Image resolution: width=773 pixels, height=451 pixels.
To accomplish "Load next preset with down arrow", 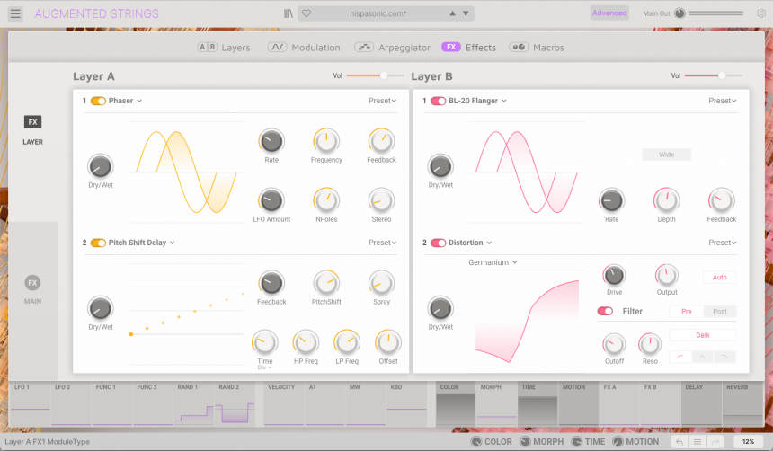I will click(466, 13).
